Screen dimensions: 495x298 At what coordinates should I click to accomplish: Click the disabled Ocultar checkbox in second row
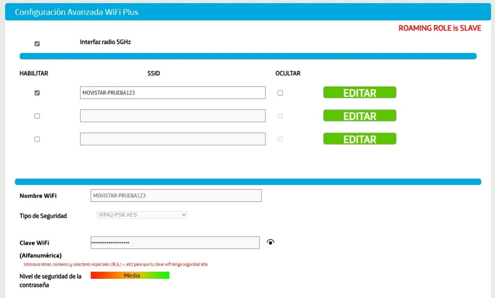pos(280,116)
